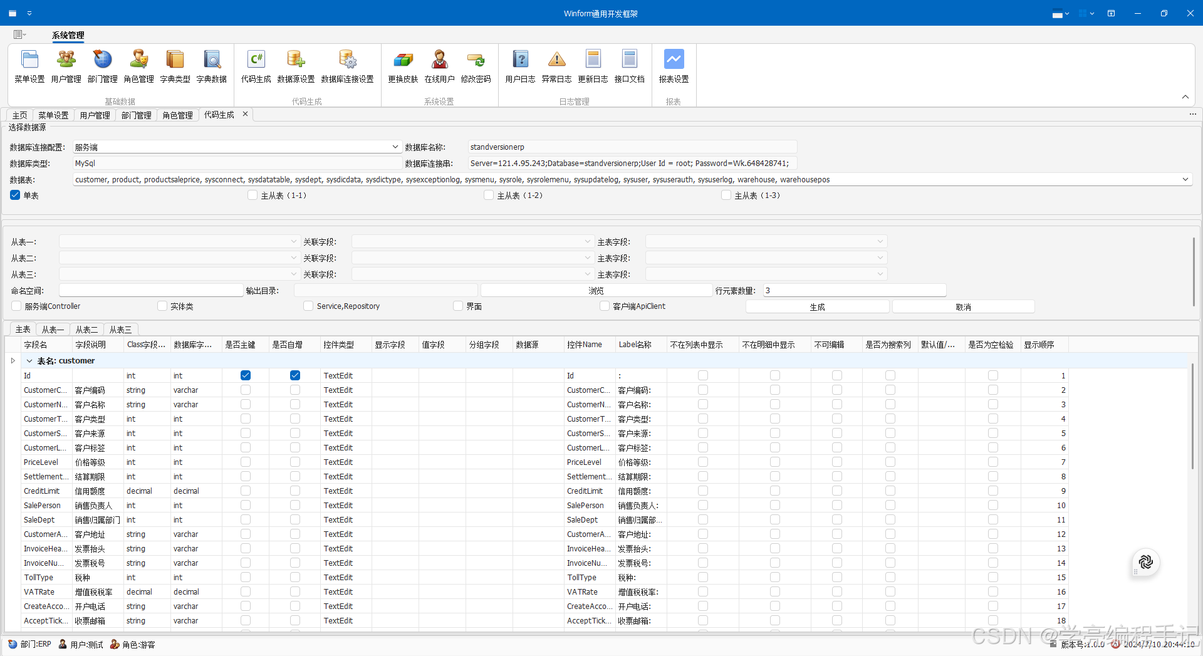
Task: Click the 更换皮肤 icon
Action: coord(404,66)
